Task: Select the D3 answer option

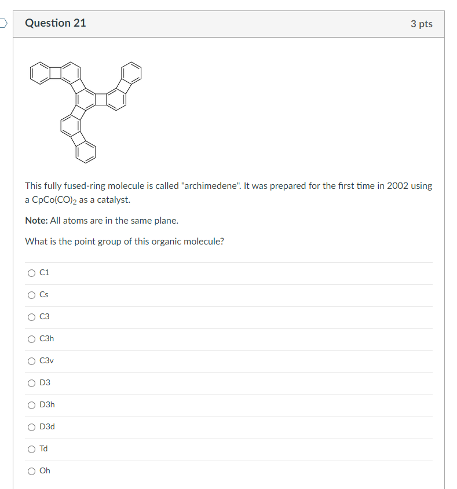Action: (32, 383)
